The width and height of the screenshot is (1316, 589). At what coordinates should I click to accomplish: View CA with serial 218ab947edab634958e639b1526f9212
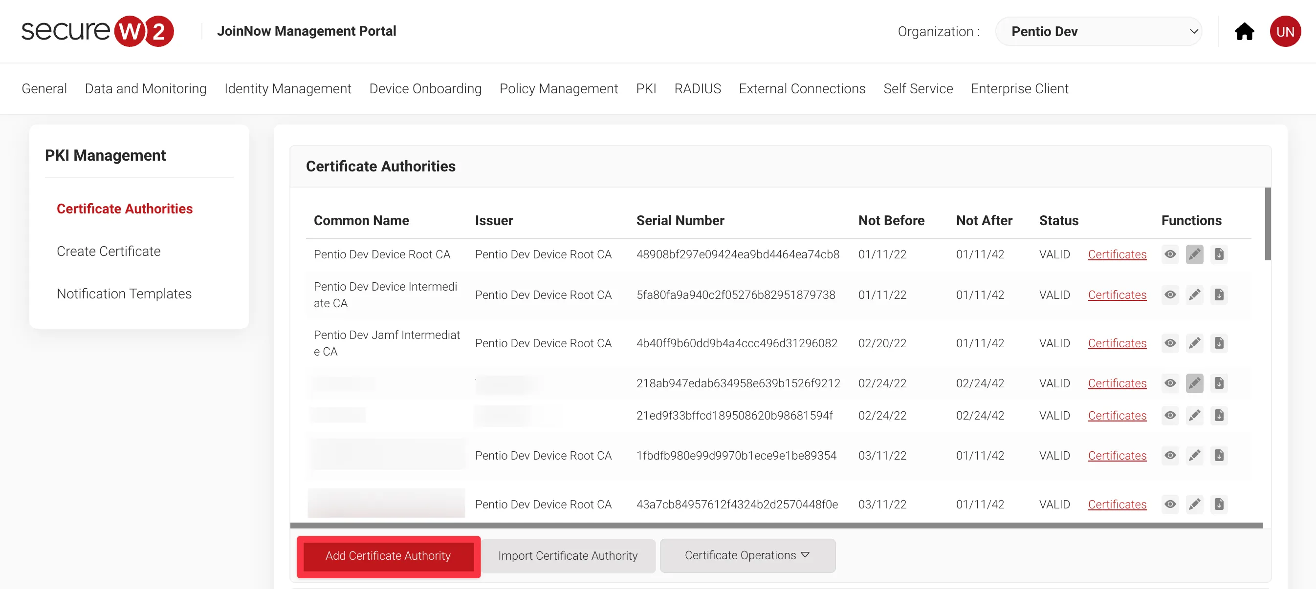1170,383
